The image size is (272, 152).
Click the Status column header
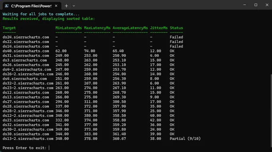tap(176, 28)
